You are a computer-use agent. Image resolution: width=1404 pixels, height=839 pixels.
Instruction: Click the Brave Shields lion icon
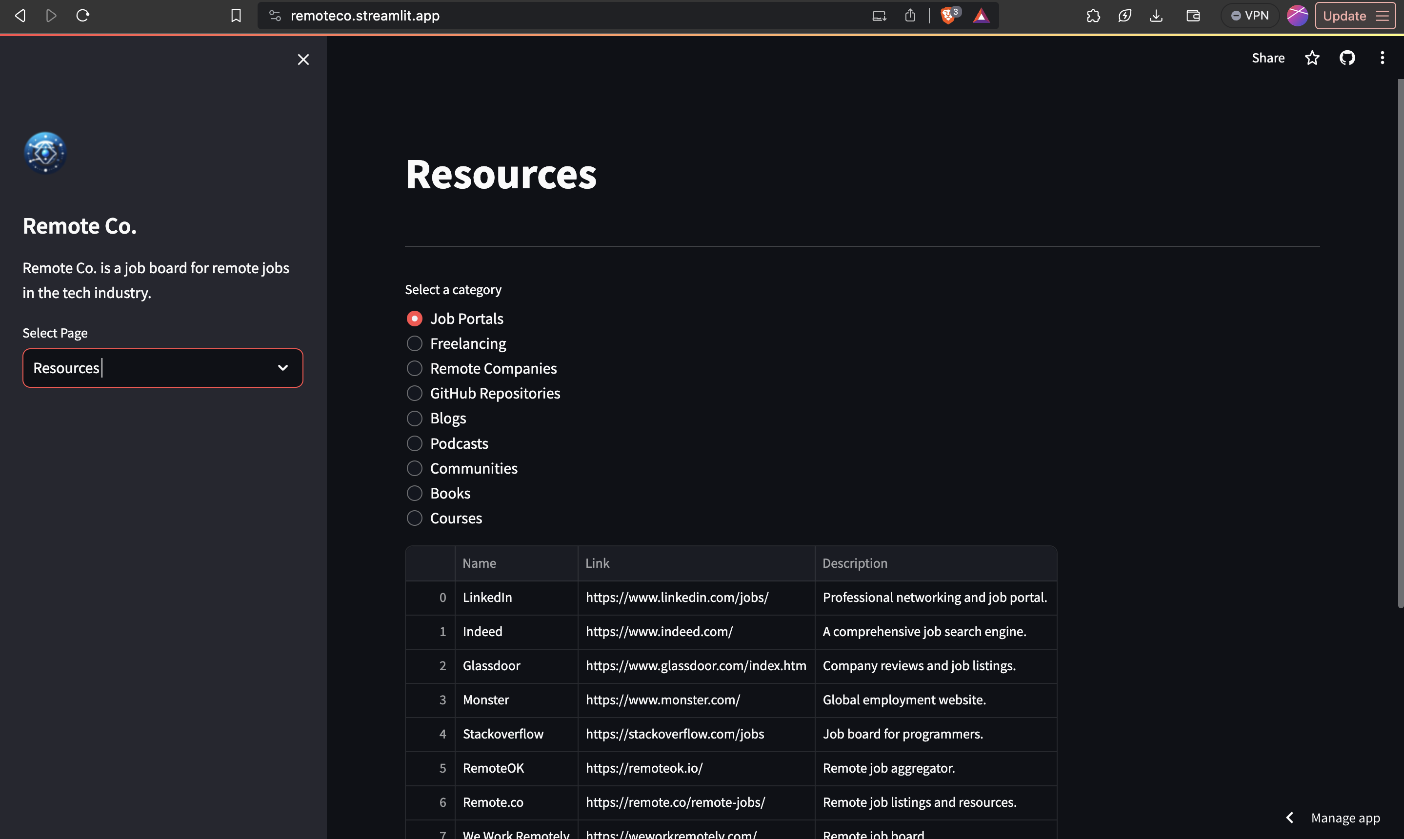pos(948,16)
